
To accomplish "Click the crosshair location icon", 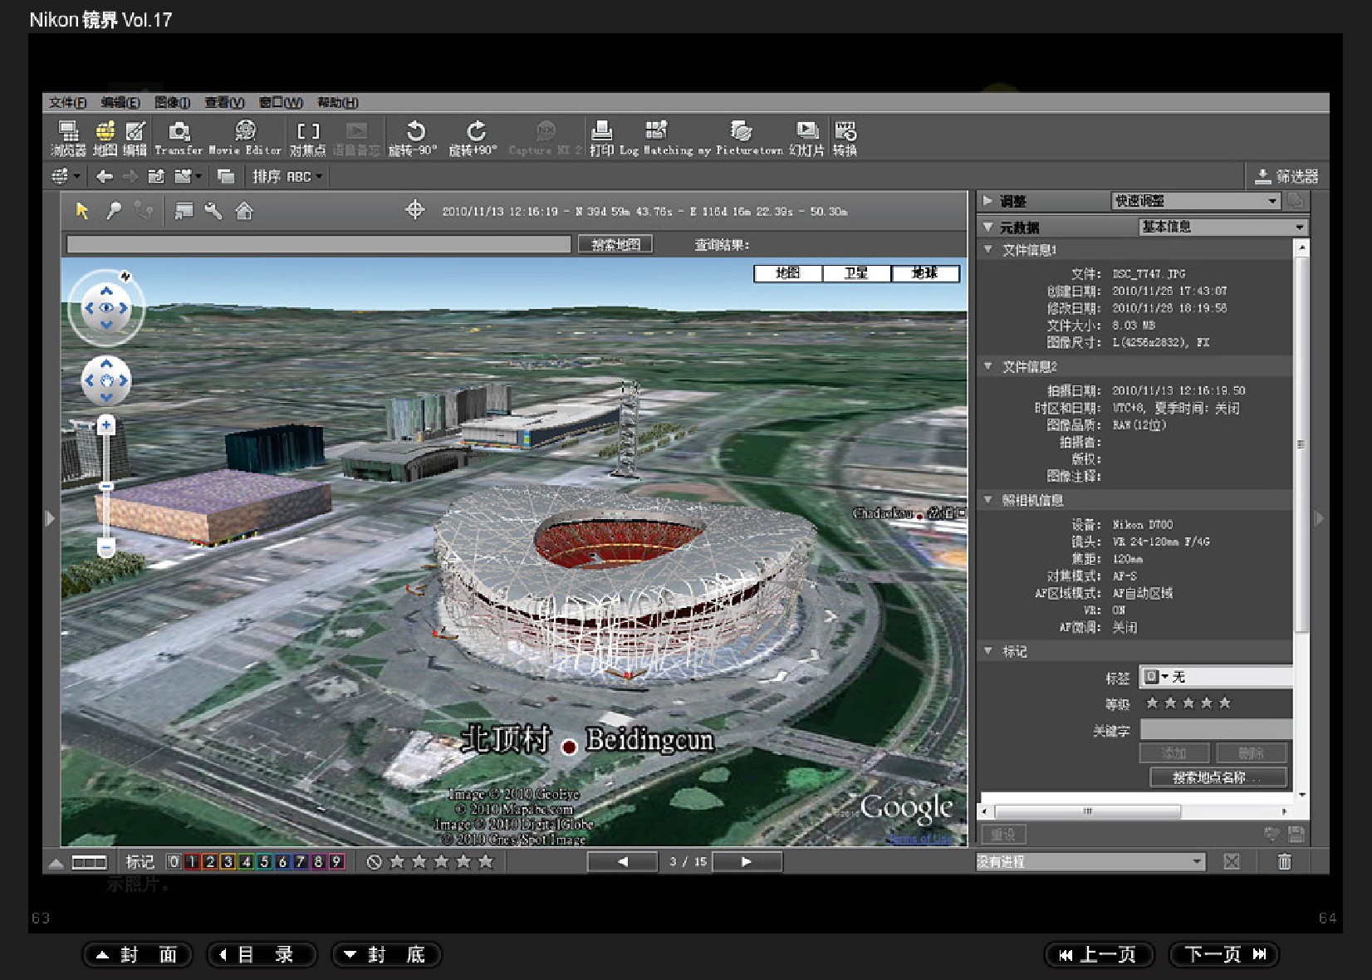I will pyautogui.click(x=414, y=210).
